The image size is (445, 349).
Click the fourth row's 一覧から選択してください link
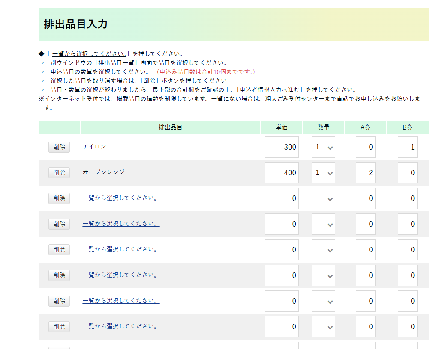[121, 224]
